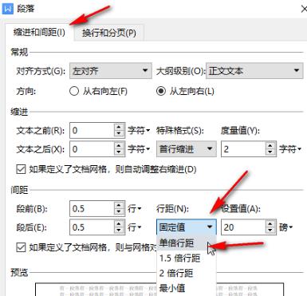
Task: Open the 磅 unit dropdown for 设置值
Action: [x=285, y=227]
